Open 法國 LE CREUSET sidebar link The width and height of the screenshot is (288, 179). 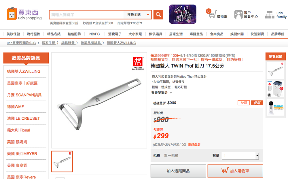point(23,118)
